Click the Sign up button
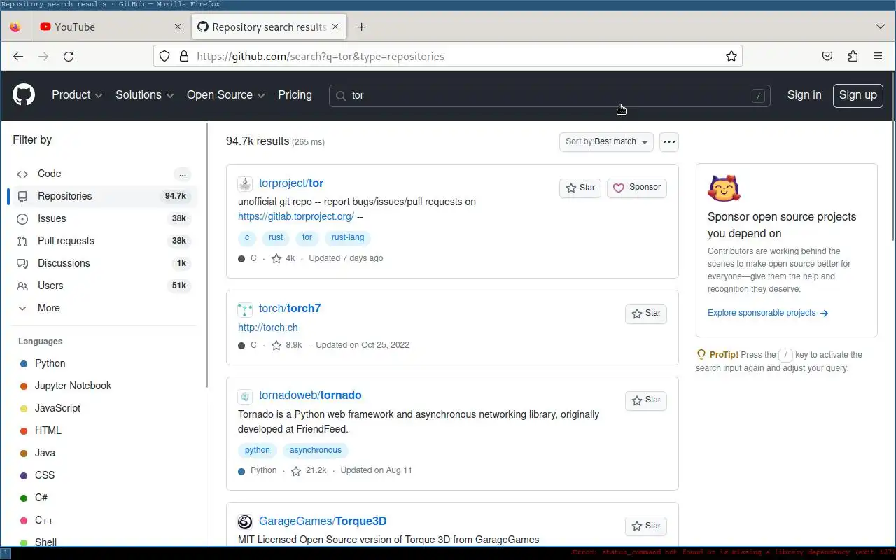Image resolution: width=896 pixels, height=560 pixels. click(857, 96)
